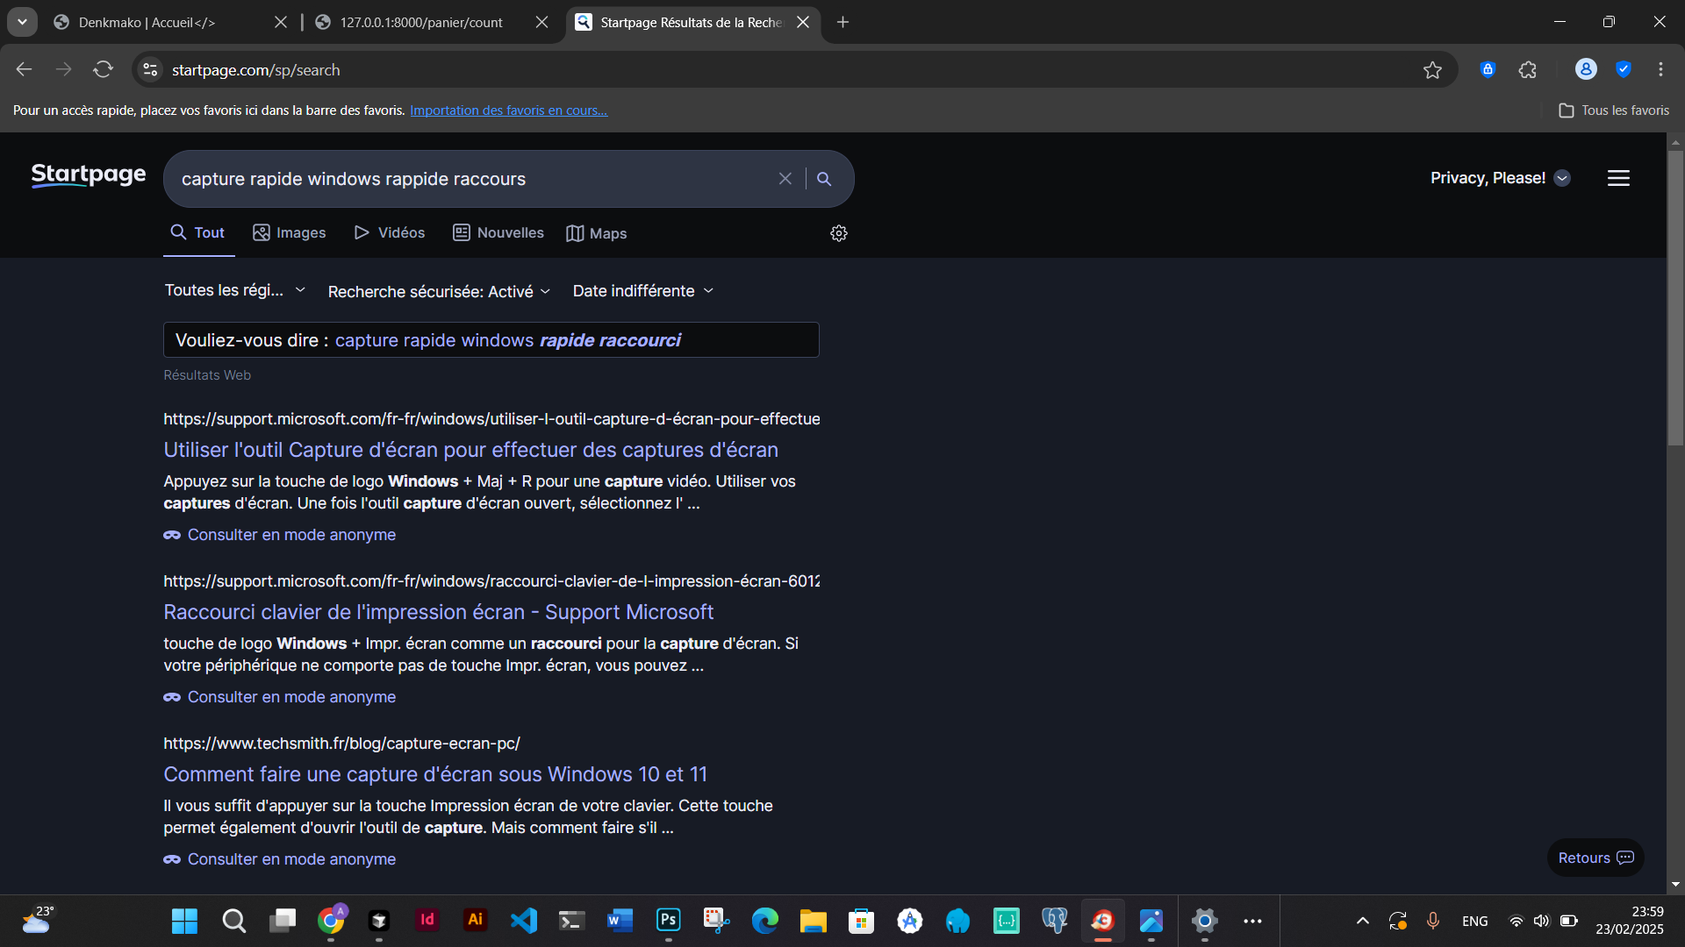Focus the Startpage search input field
Viewport: 1685px width, 947px height.
474,179
